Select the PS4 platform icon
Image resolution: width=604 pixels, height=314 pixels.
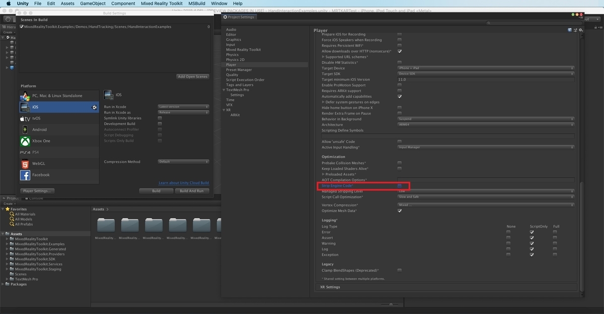pos(25,152)
